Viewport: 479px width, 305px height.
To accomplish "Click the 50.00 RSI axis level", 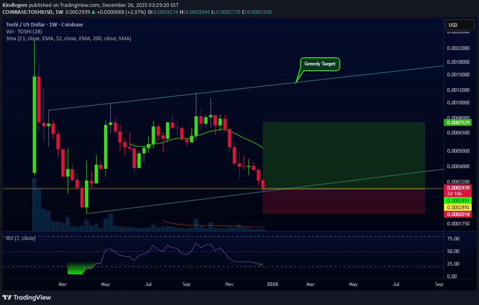I will pos(453,251).
